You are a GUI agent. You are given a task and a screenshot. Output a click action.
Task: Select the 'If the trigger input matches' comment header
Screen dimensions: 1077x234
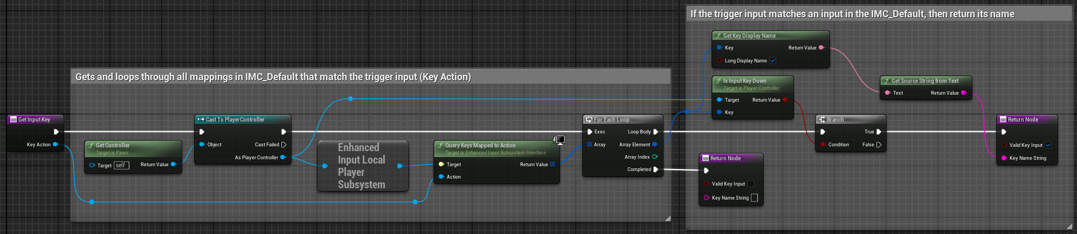[x=852, y=14]
